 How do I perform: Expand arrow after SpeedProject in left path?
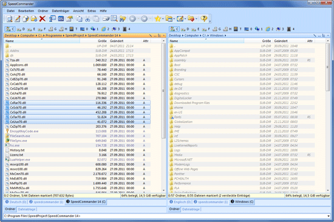tap(86, 35)
